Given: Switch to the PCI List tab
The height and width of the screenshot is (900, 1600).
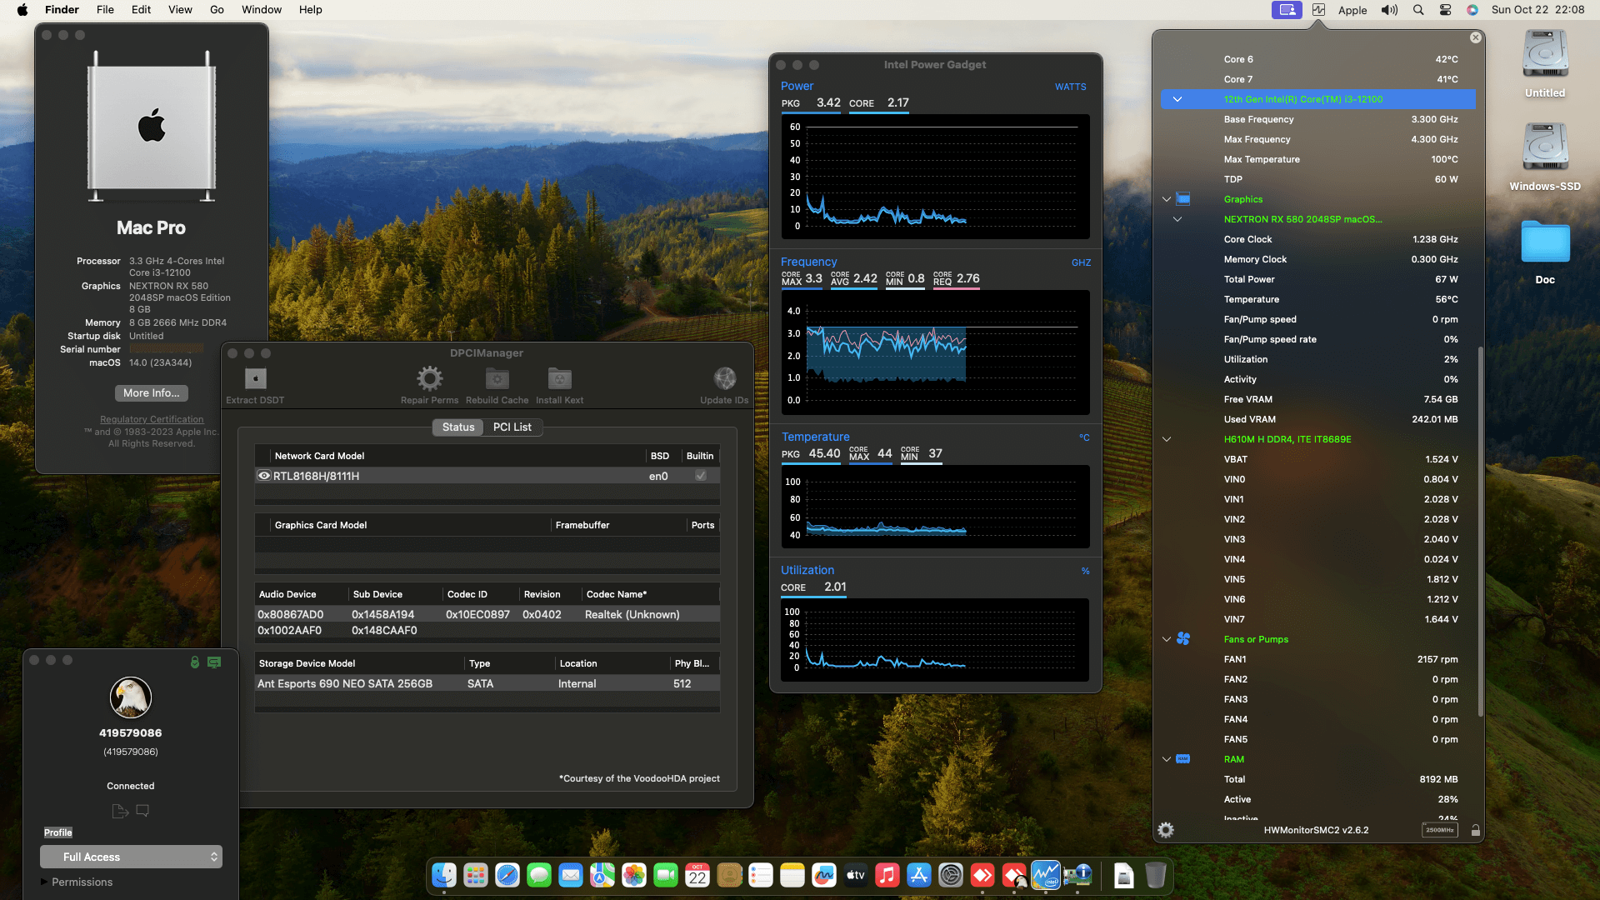Looking at the screenshot, I should tap(512, 427).
